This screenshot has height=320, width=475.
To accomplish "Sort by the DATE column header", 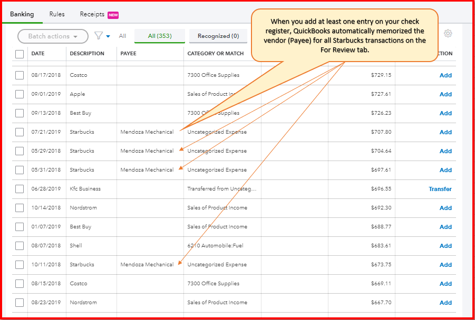I will point(38,54).
